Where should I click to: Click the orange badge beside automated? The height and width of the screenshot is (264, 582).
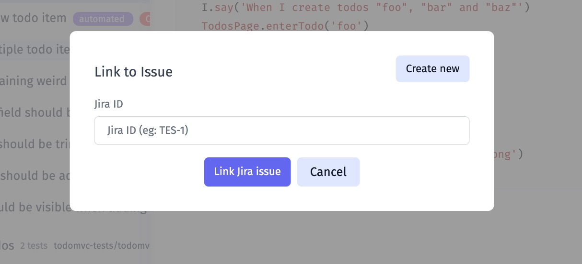145,19
